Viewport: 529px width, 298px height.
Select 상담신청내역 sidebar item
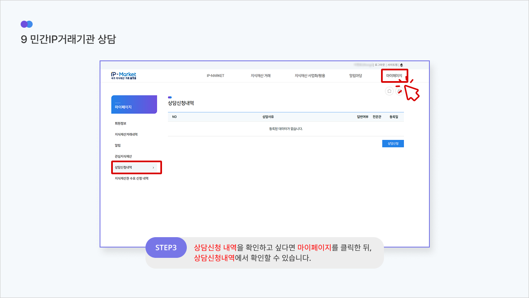pyautogui.click(x=124, y=168)
